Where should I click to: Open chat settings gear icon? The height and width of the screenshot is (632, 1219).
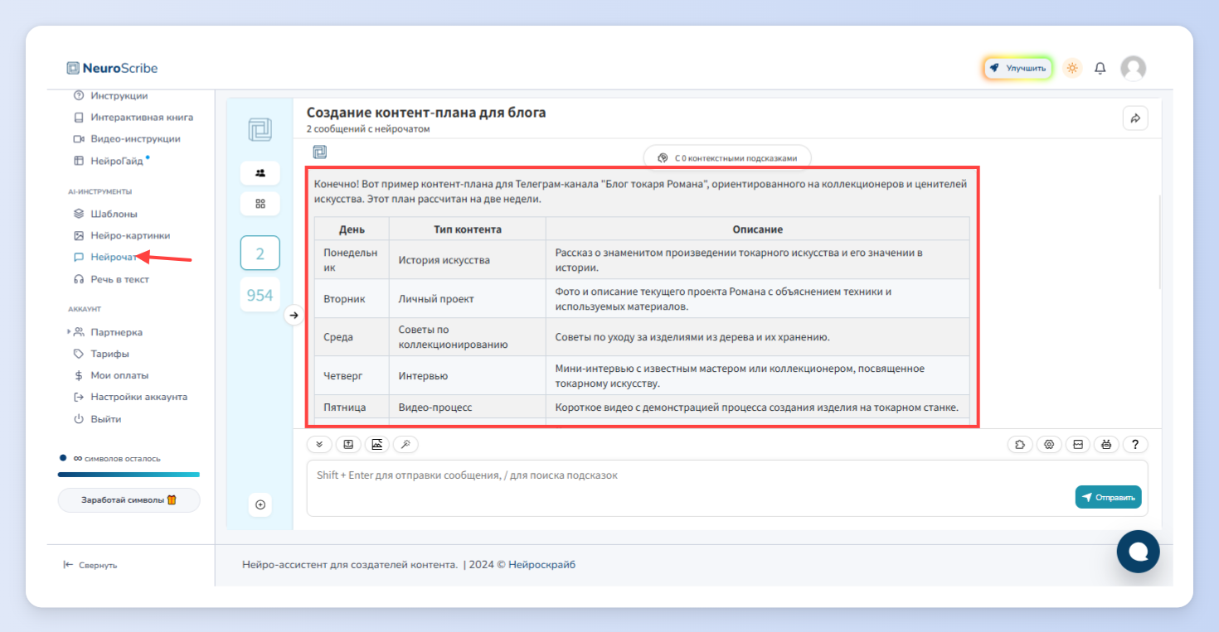tap(1049, 445)
